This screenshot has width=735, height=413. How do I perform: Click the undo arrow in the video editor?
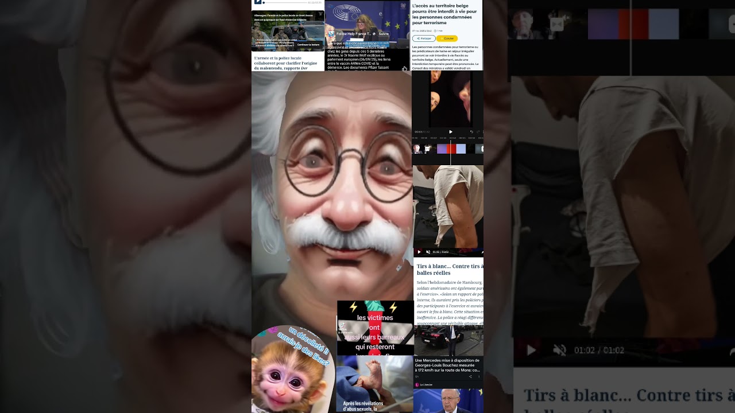point(471,132)
